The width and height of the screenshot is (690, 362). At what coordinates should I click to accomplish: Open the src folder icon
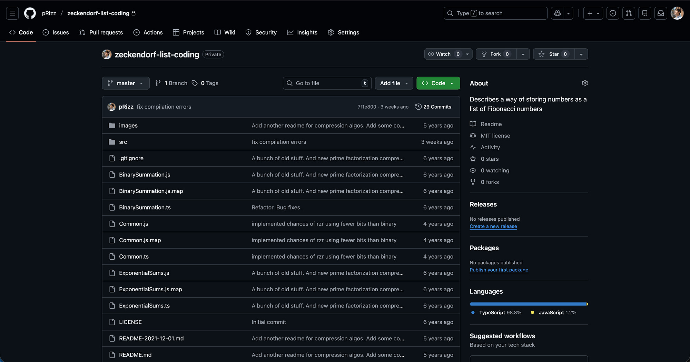pyautogui.click(x=112, y=142)
